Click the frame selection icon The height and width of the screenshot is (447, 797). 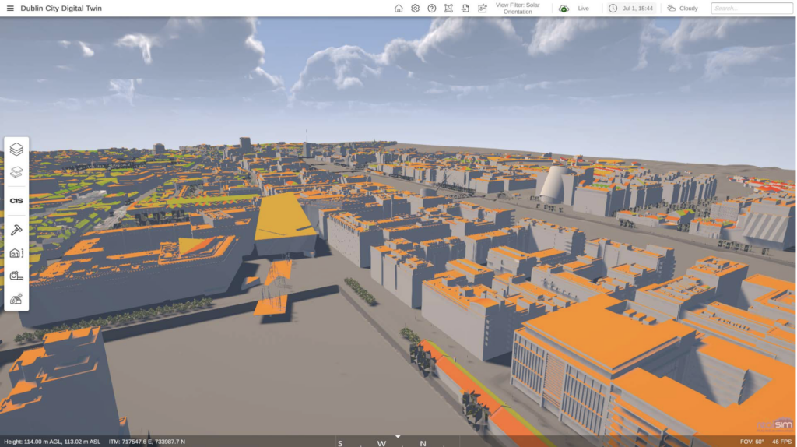tap(448, 8)
